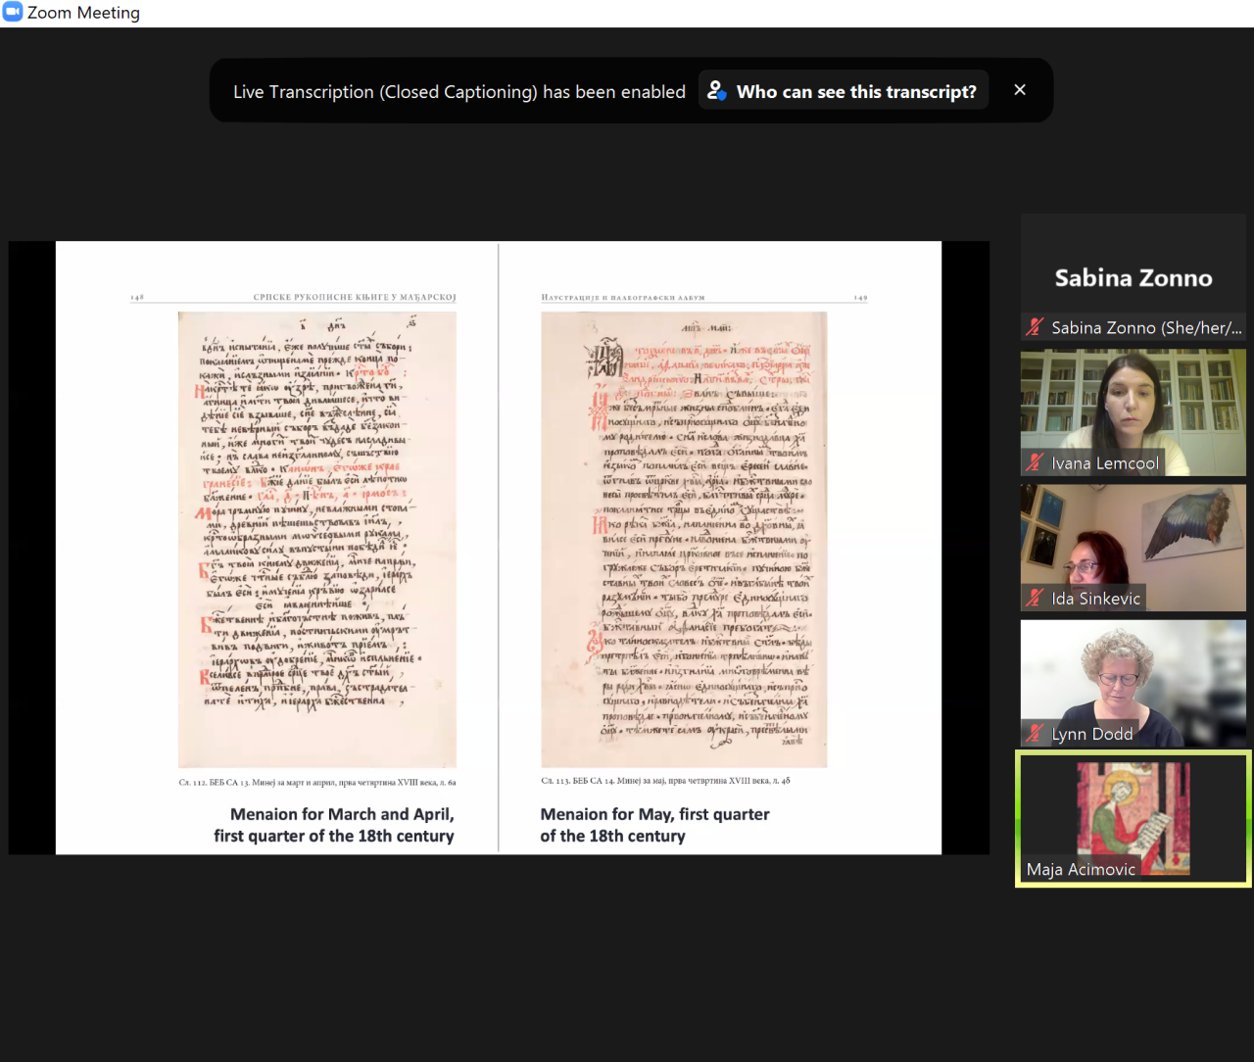
Task: Click the 'Ida Sinkevic' name label
Action: pyautogui.click(x=1096, y=599)
